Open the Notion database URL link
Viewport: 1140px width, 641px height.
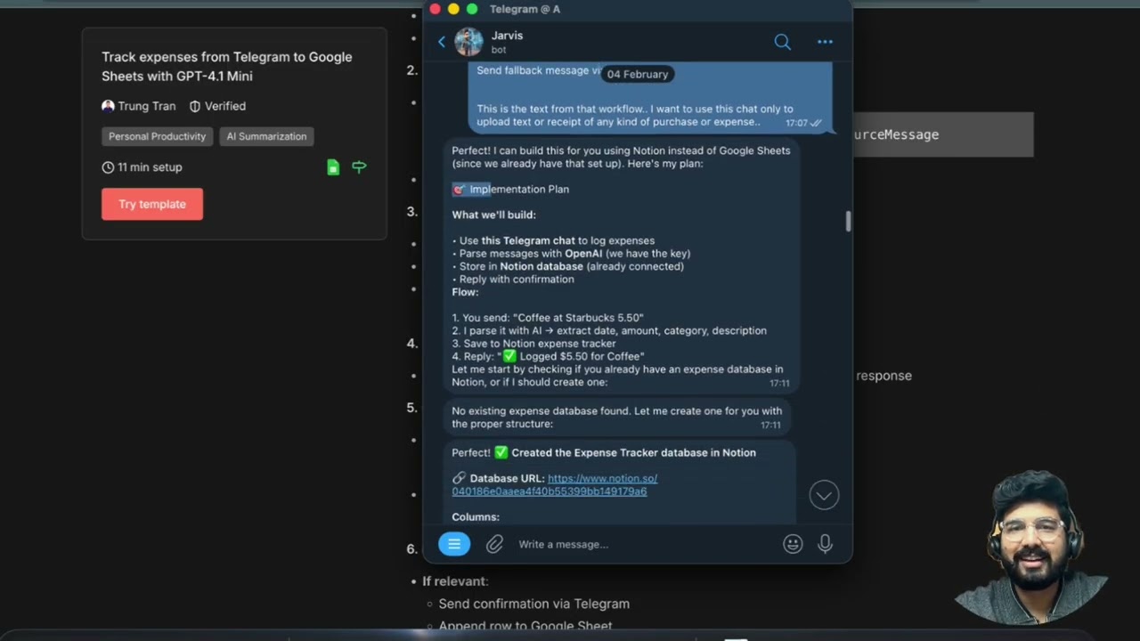coord(554,484)
